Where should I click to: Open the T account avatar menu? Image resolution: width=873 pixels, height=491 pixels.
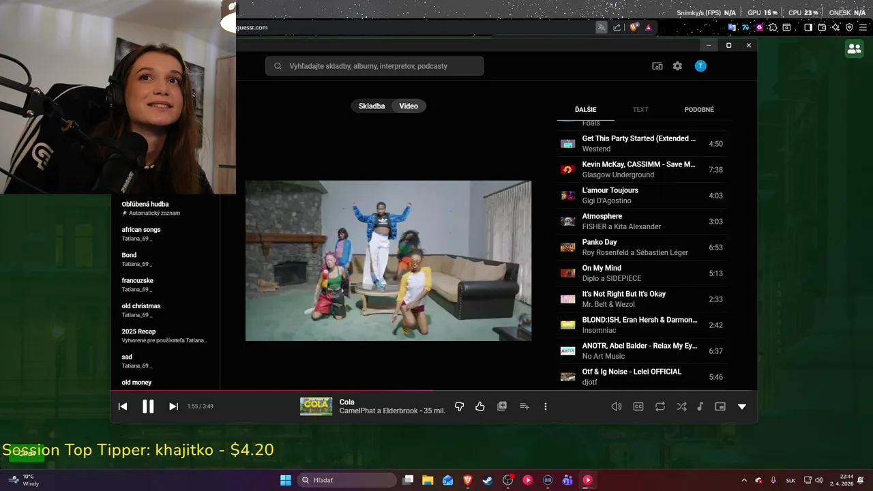click(700, 66)
